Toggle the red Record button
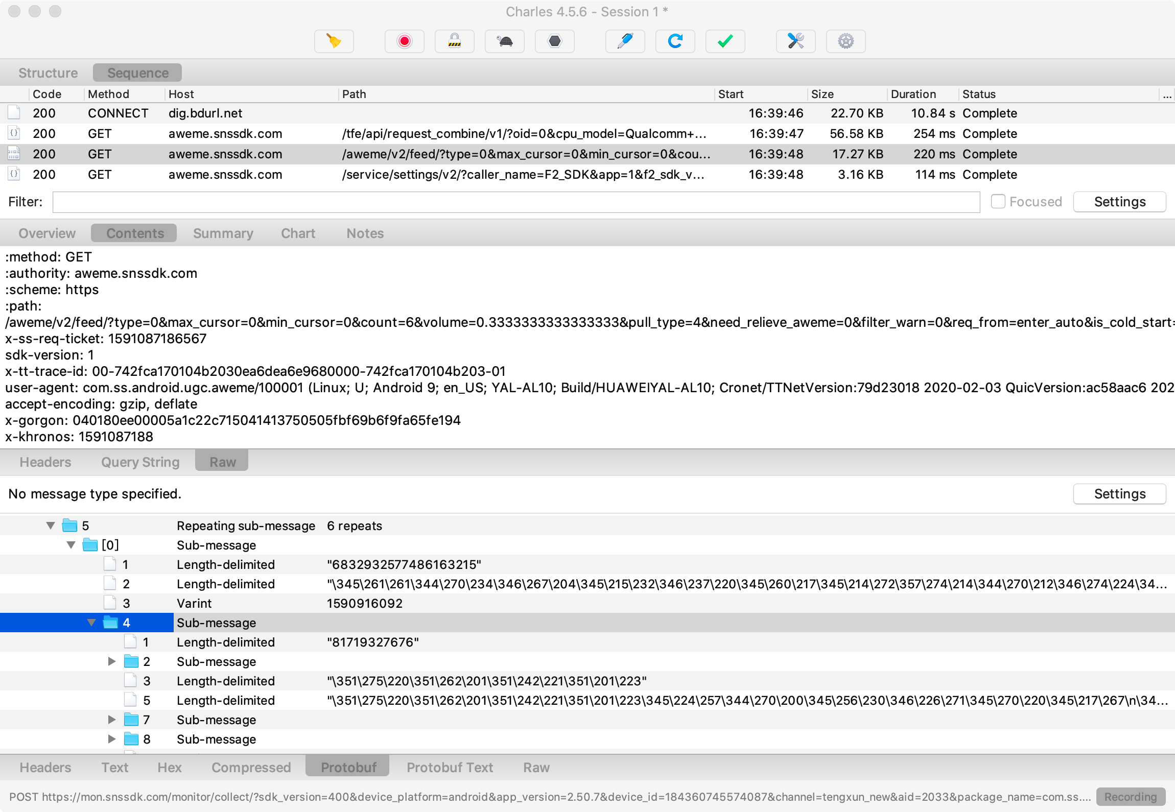 pos(404,41)
